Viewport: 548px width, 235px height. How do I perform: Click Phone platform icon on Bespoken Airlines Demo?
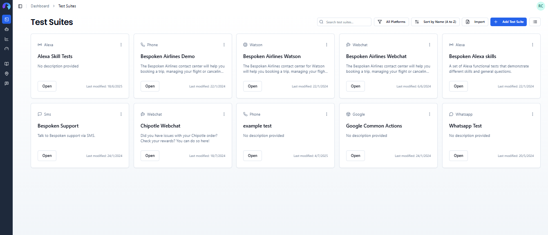click(143, 45)
